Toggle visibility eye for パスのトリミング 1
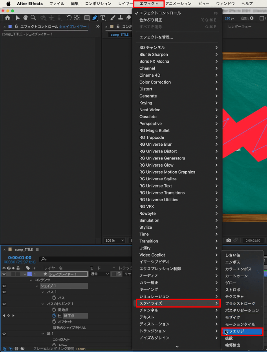This screenshot has width=267, height=352. pos(4,304)
